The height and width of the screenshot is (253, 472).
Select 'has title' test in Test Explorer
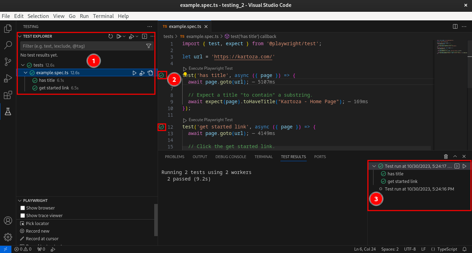(47, 80)
